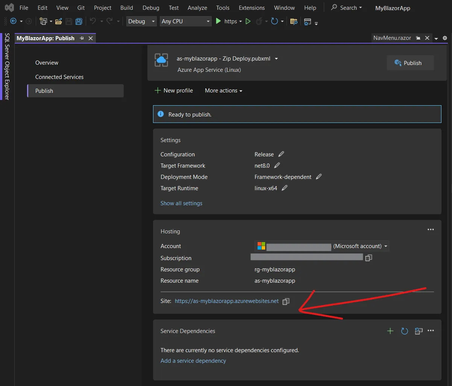Open the Hosting section's three-dot menu
The width and height of the screenshot is (452, 386).
(431, 230)
